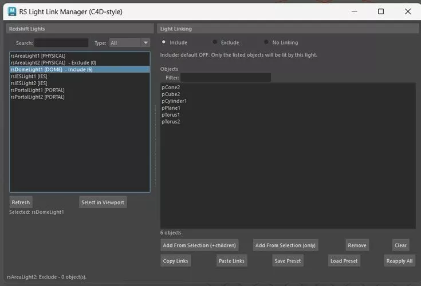
Task: Maximize the RS Light Link Manager window
Action: [x=381, y=11]
